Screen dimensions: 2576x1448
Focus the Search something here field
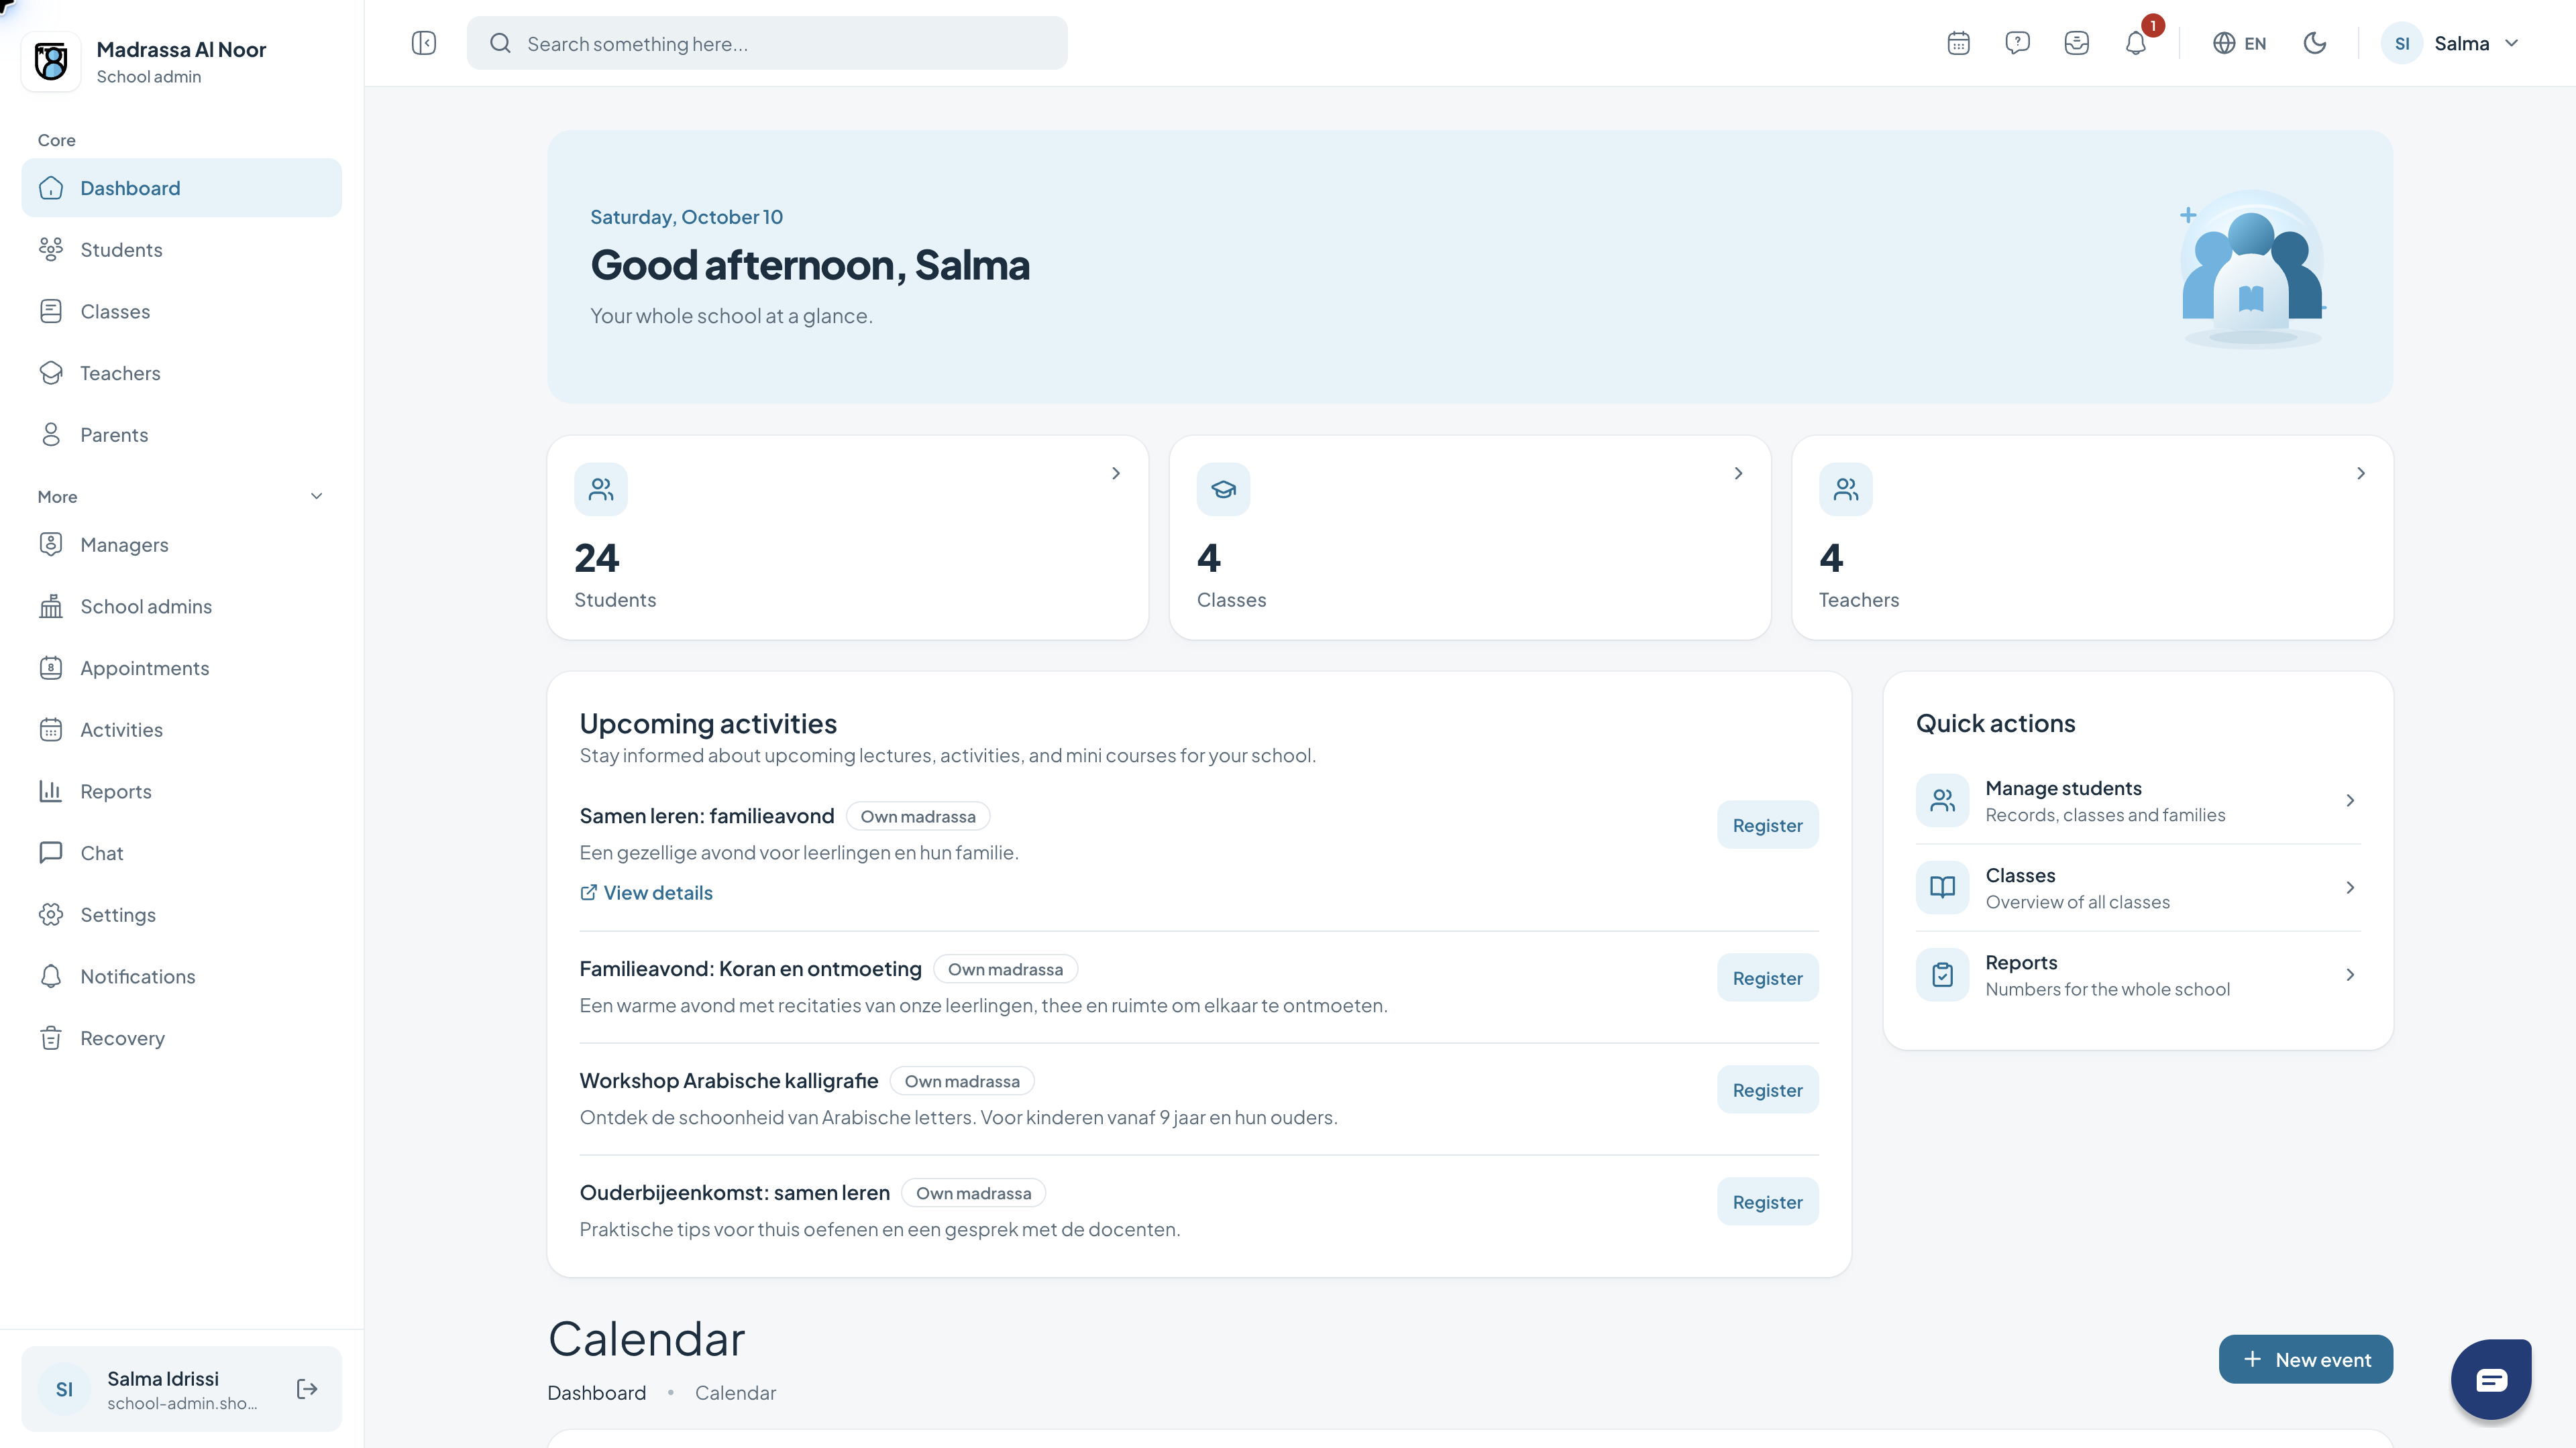pos(767,43)
